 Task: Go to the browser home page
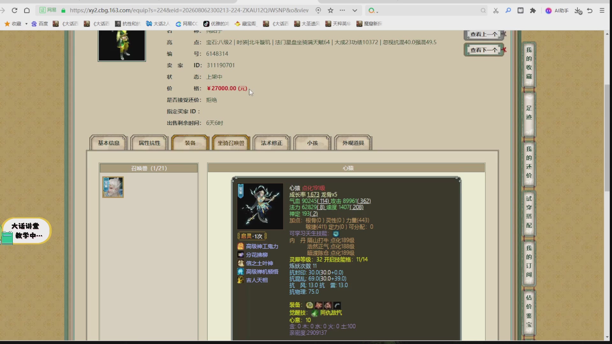27,11
